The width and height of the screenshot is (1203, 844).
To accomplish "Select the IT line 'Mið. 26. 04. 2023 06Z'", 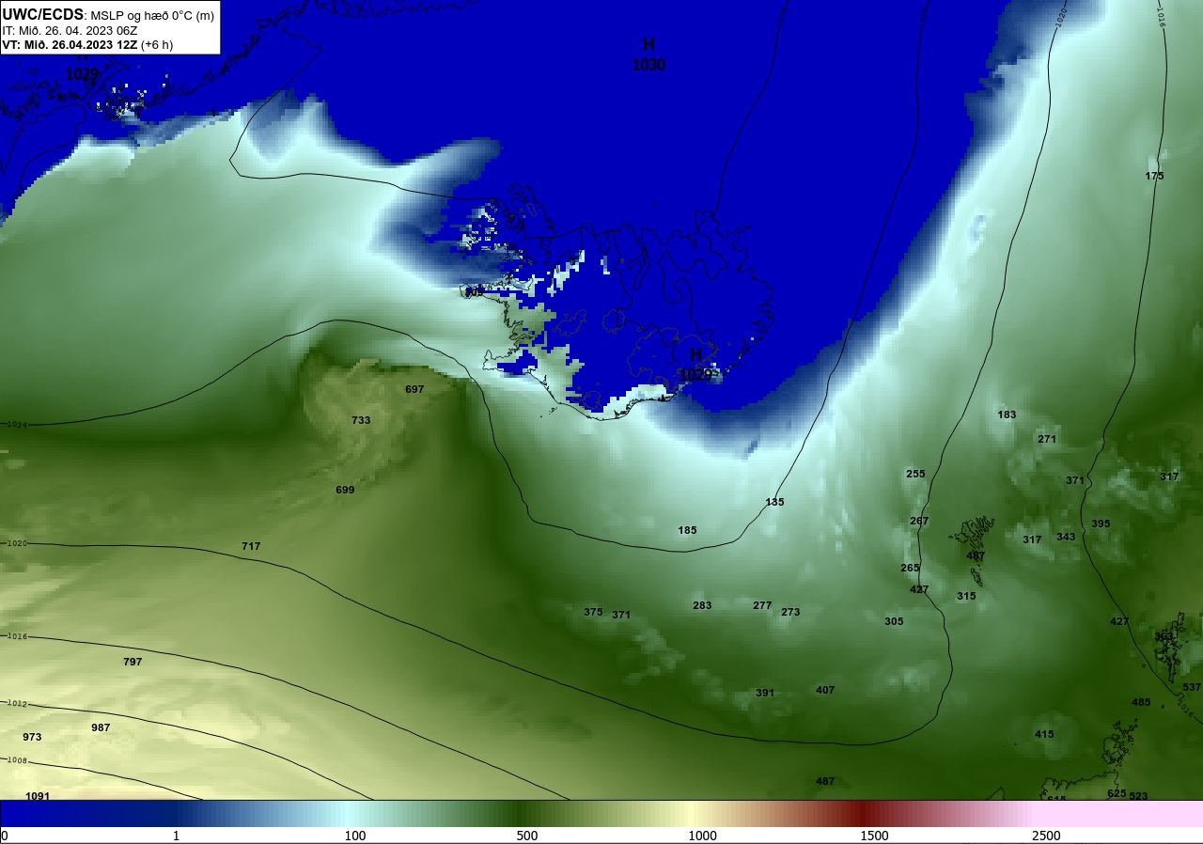I will [x=77, y=30].
